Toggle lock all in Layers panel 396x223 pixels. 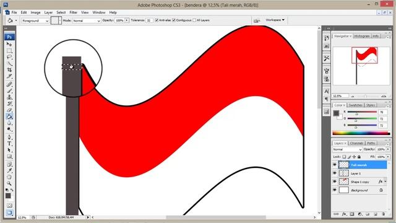pos(359,157)
